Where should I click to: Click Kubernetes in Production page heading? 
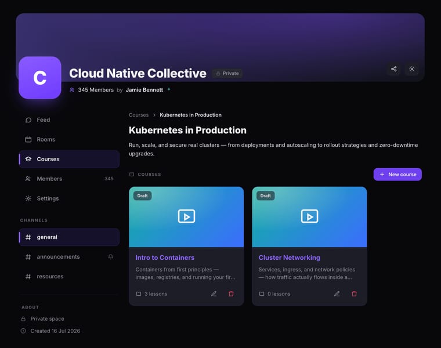pyautogui.click(x=187, y=130)
